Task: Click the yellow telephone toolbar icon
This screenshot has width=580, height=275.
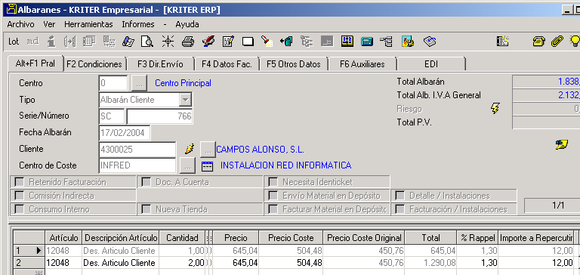Action: pos(538,42)
